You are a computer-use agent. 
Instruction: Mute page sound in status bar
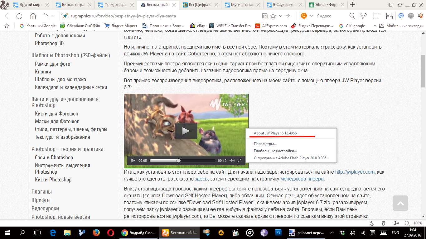point(395,223)
